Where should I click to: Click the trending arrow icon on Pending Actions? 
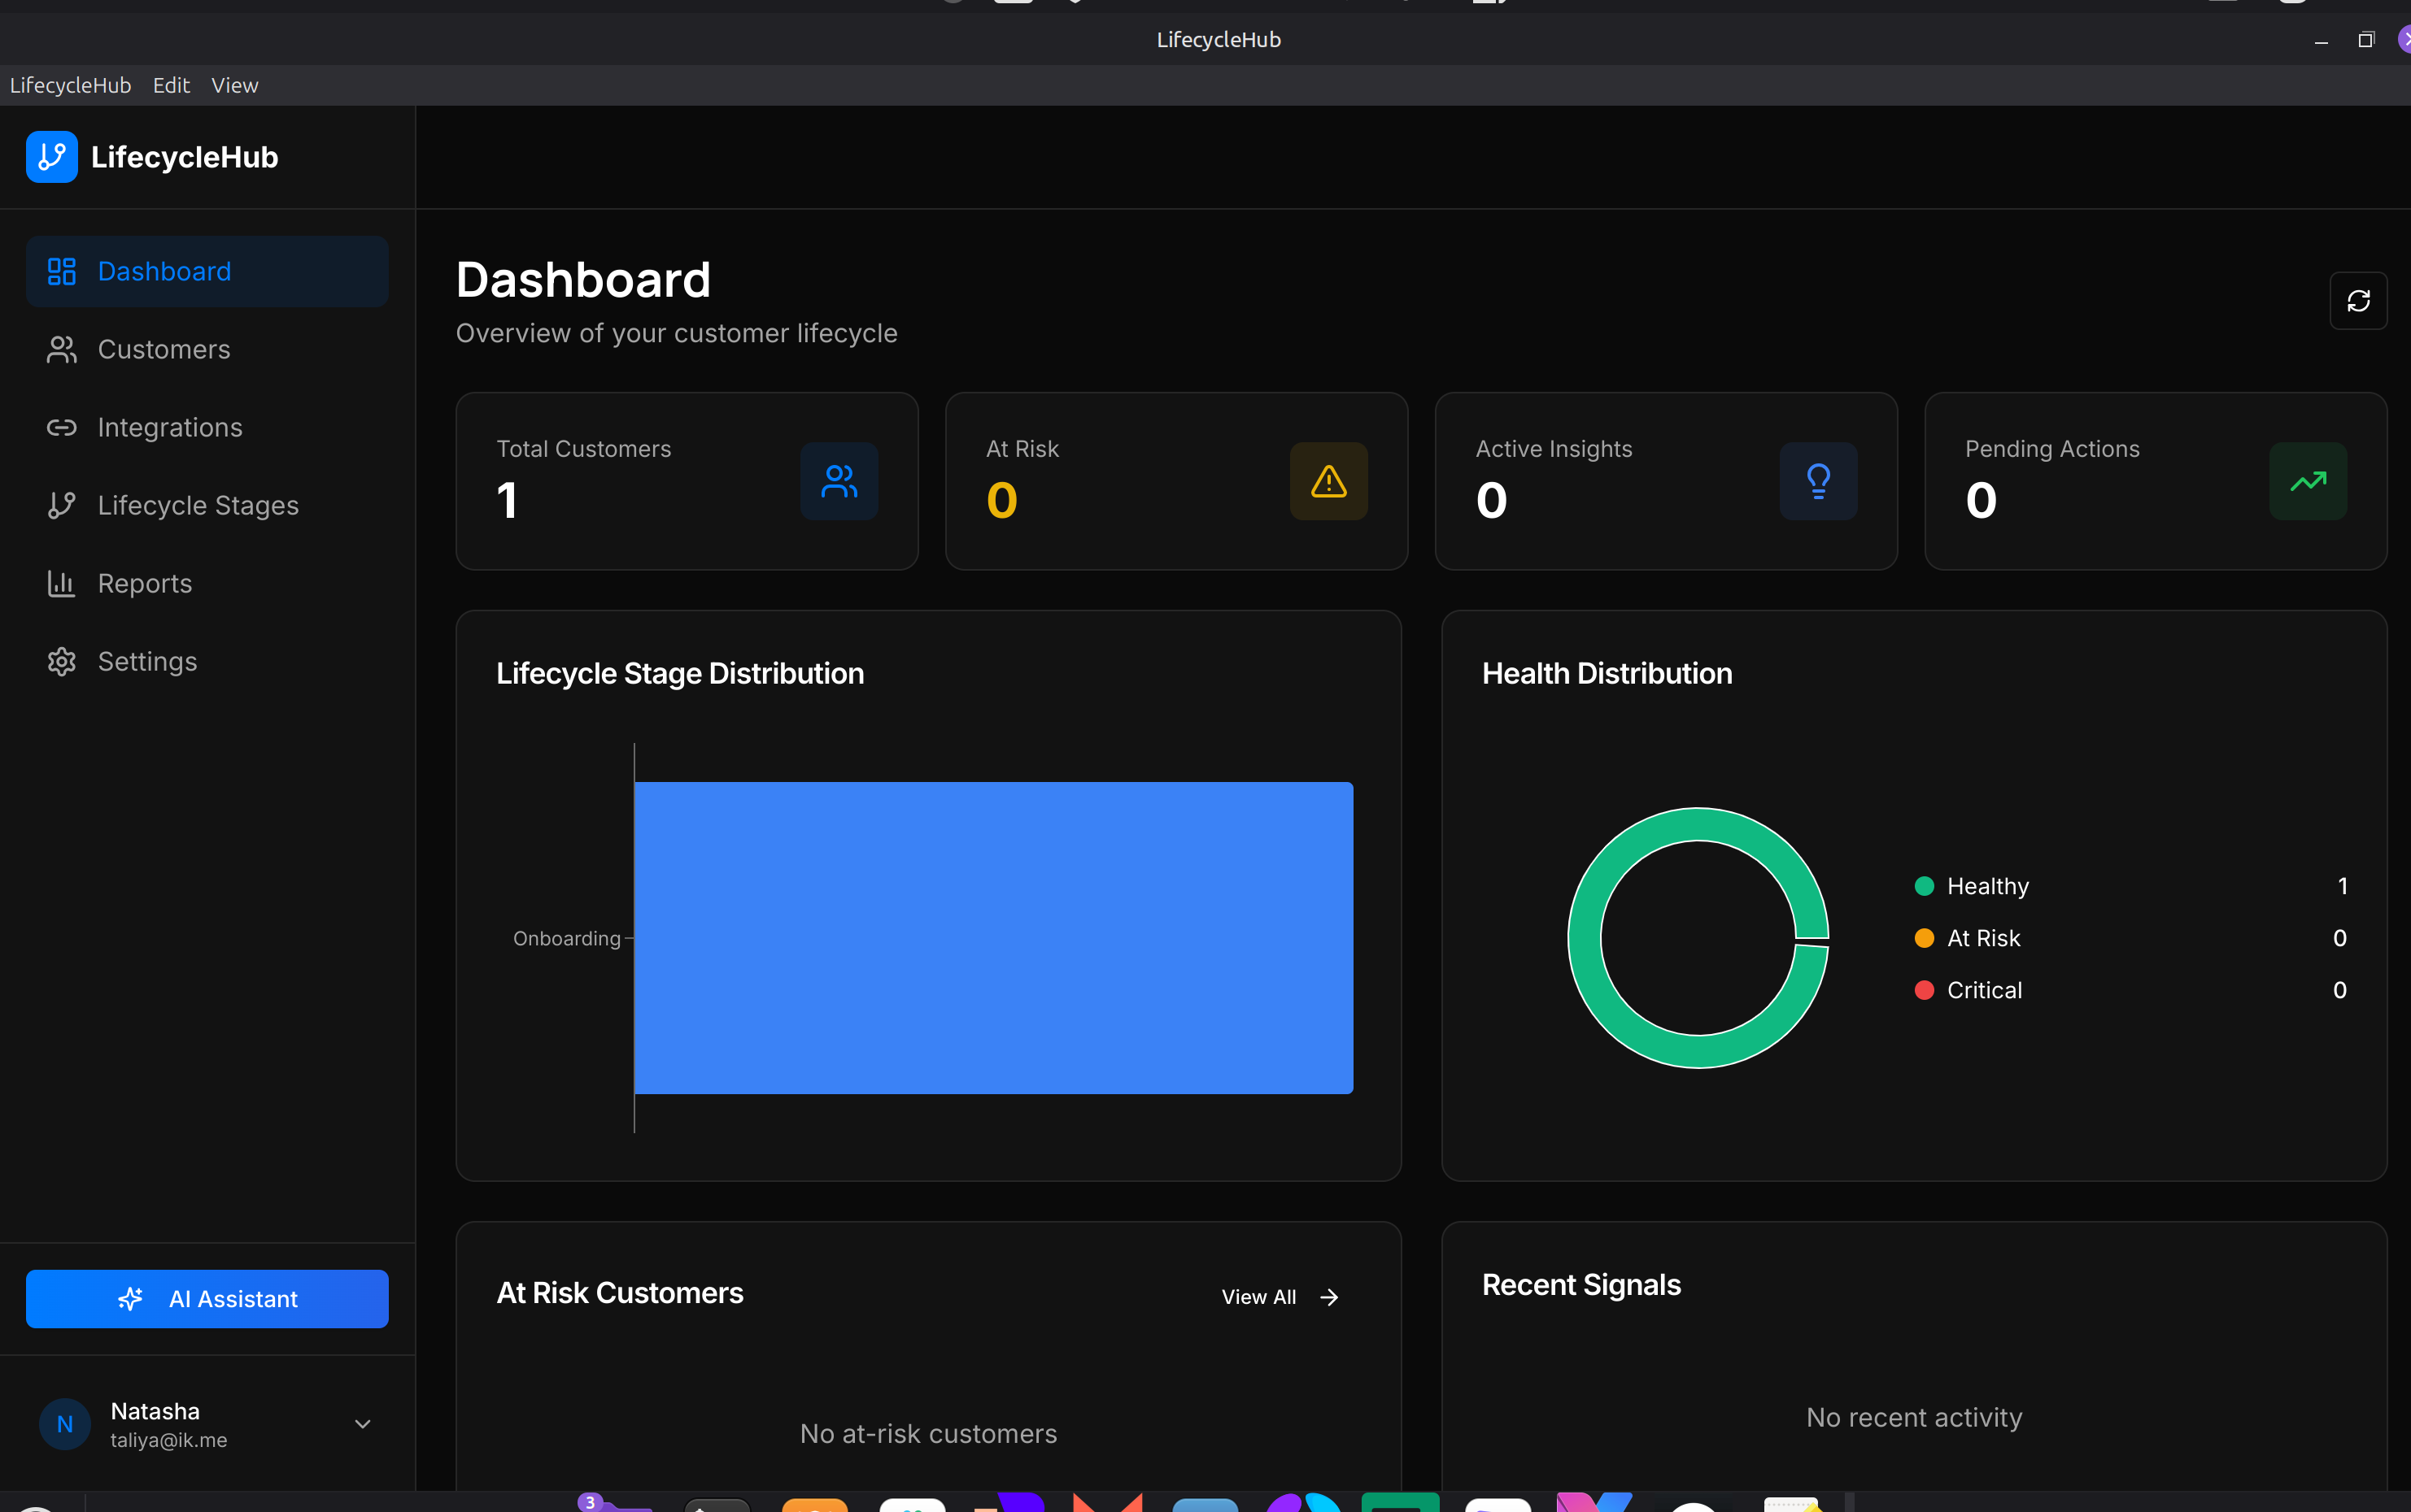[x=2308, y=481]
